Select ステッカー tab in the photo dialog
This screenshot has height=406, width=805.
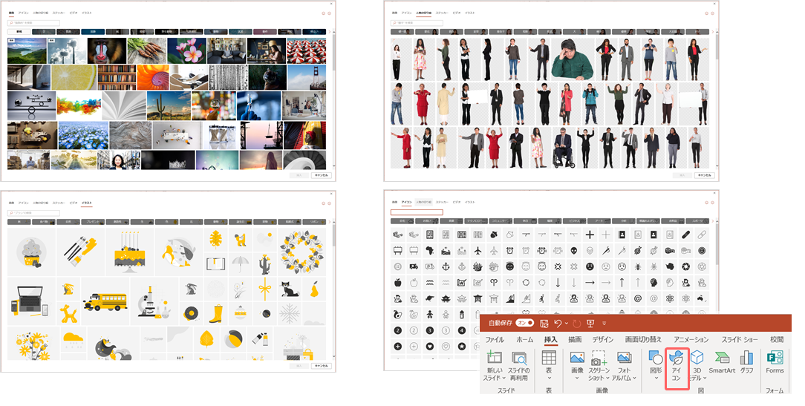point(59,13)
